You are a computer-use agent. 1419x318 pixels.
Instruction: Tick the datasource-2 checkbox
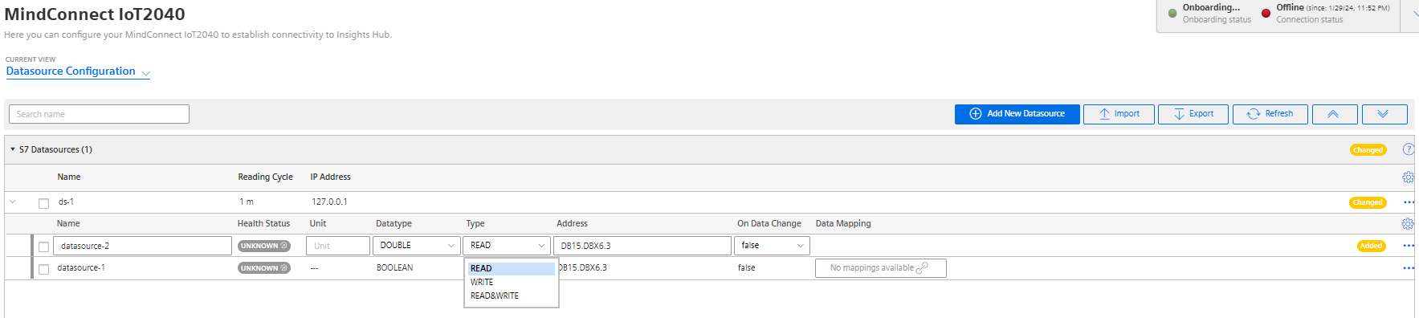pos(44,247)
